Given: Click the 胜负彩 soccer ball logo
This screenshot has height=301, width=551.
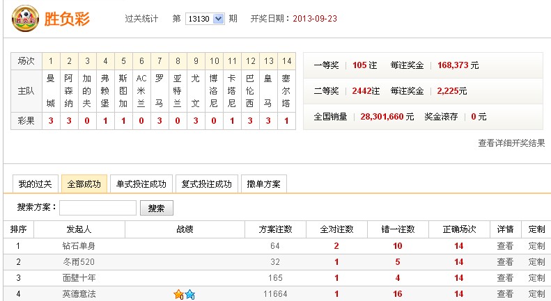Looking at the screenshot, I should (x=25, y=19).
